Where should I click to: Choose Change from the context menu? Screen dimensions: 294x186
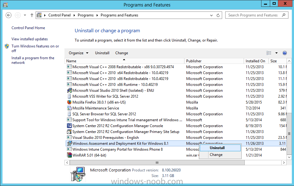220,155
